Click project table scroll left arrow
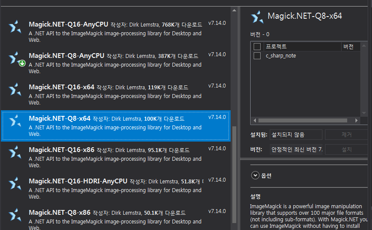The height and width of the screenshot is (230, 372). (255, 121)
